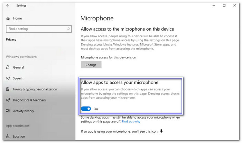This screenshot has height=143, width=242.
Task: Click the Privacy section label
Action: tap(11, 40)
